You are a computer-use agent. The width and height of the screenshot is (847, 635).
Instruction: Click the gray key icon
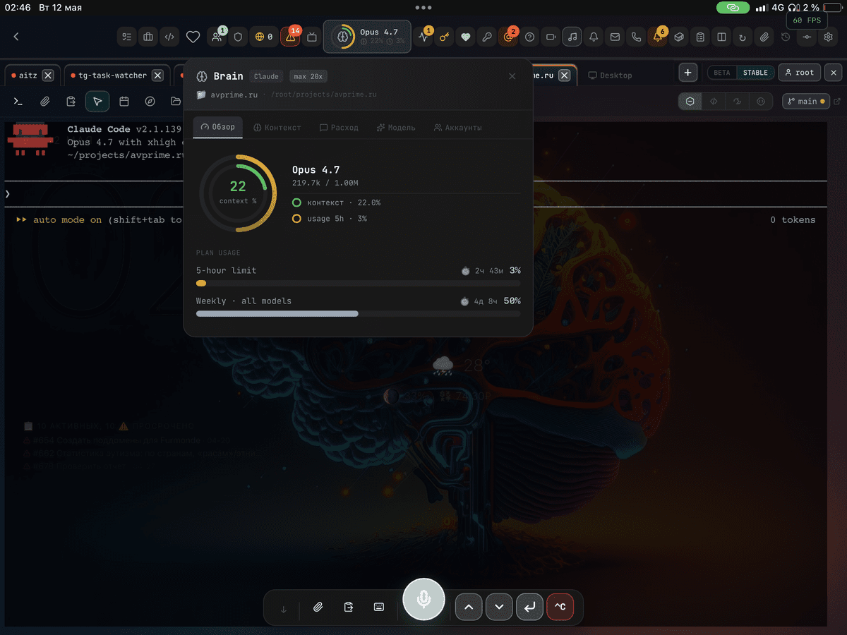point(487,37)
